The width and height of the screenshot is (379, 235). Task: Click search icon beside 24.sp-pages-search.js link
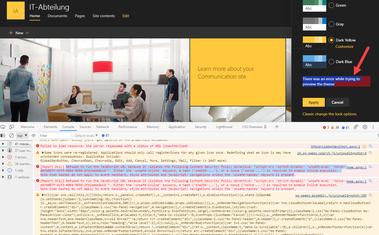tap(370, 153)
